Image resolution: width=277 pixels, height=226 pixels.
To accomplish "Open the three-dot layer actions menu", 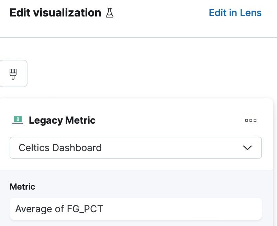I will click(251, 120).
